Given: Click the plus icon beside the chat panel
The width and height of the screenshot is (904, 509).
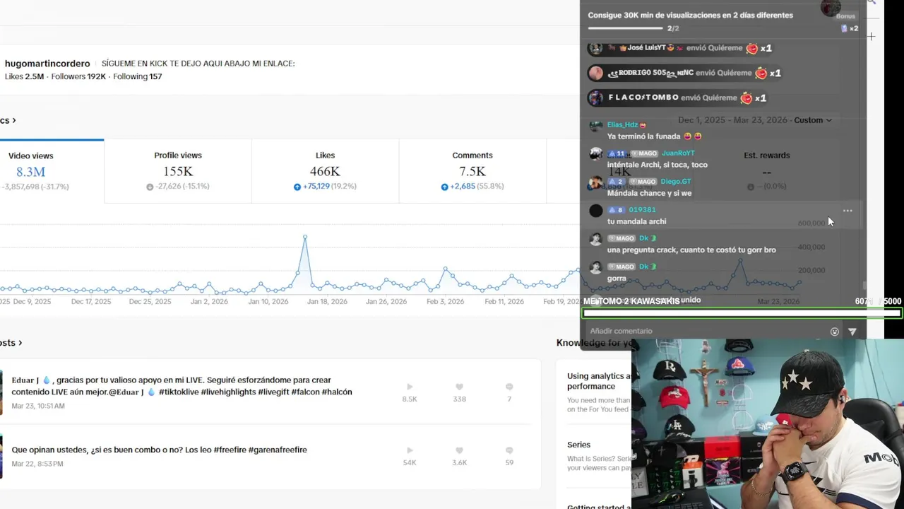Looking at the screenshot, I should (872, 36).
